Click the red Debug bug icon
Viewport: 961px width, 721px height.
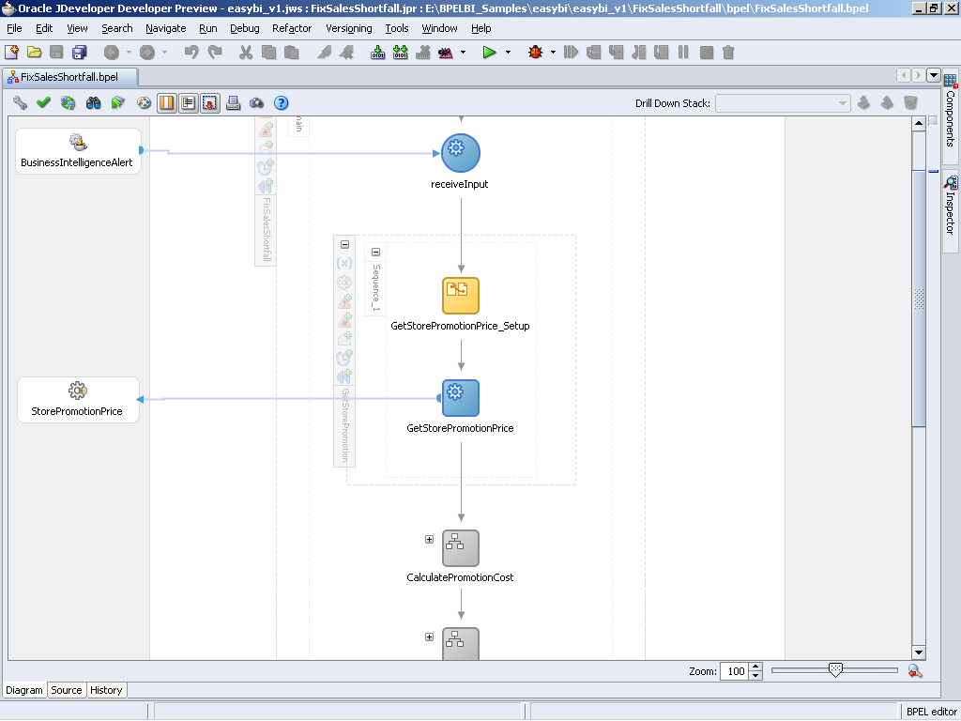pos(535,53)
